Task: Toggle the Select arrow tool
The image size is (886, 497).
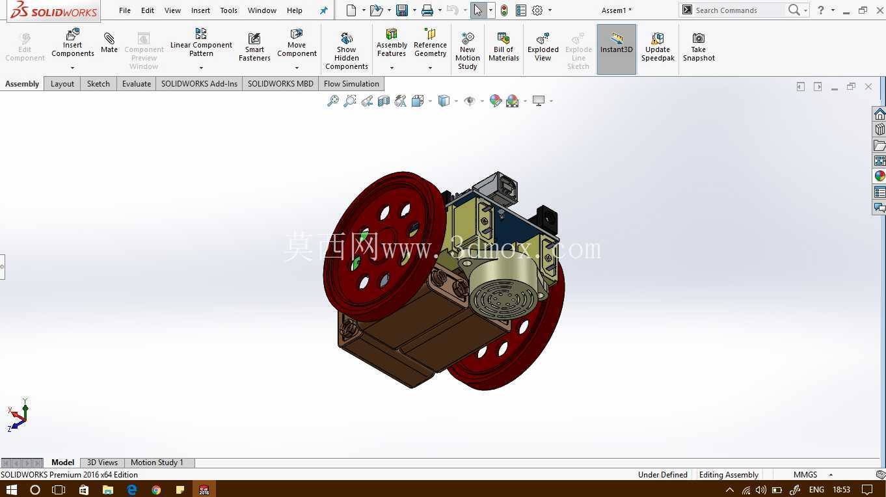Action: 478,10
